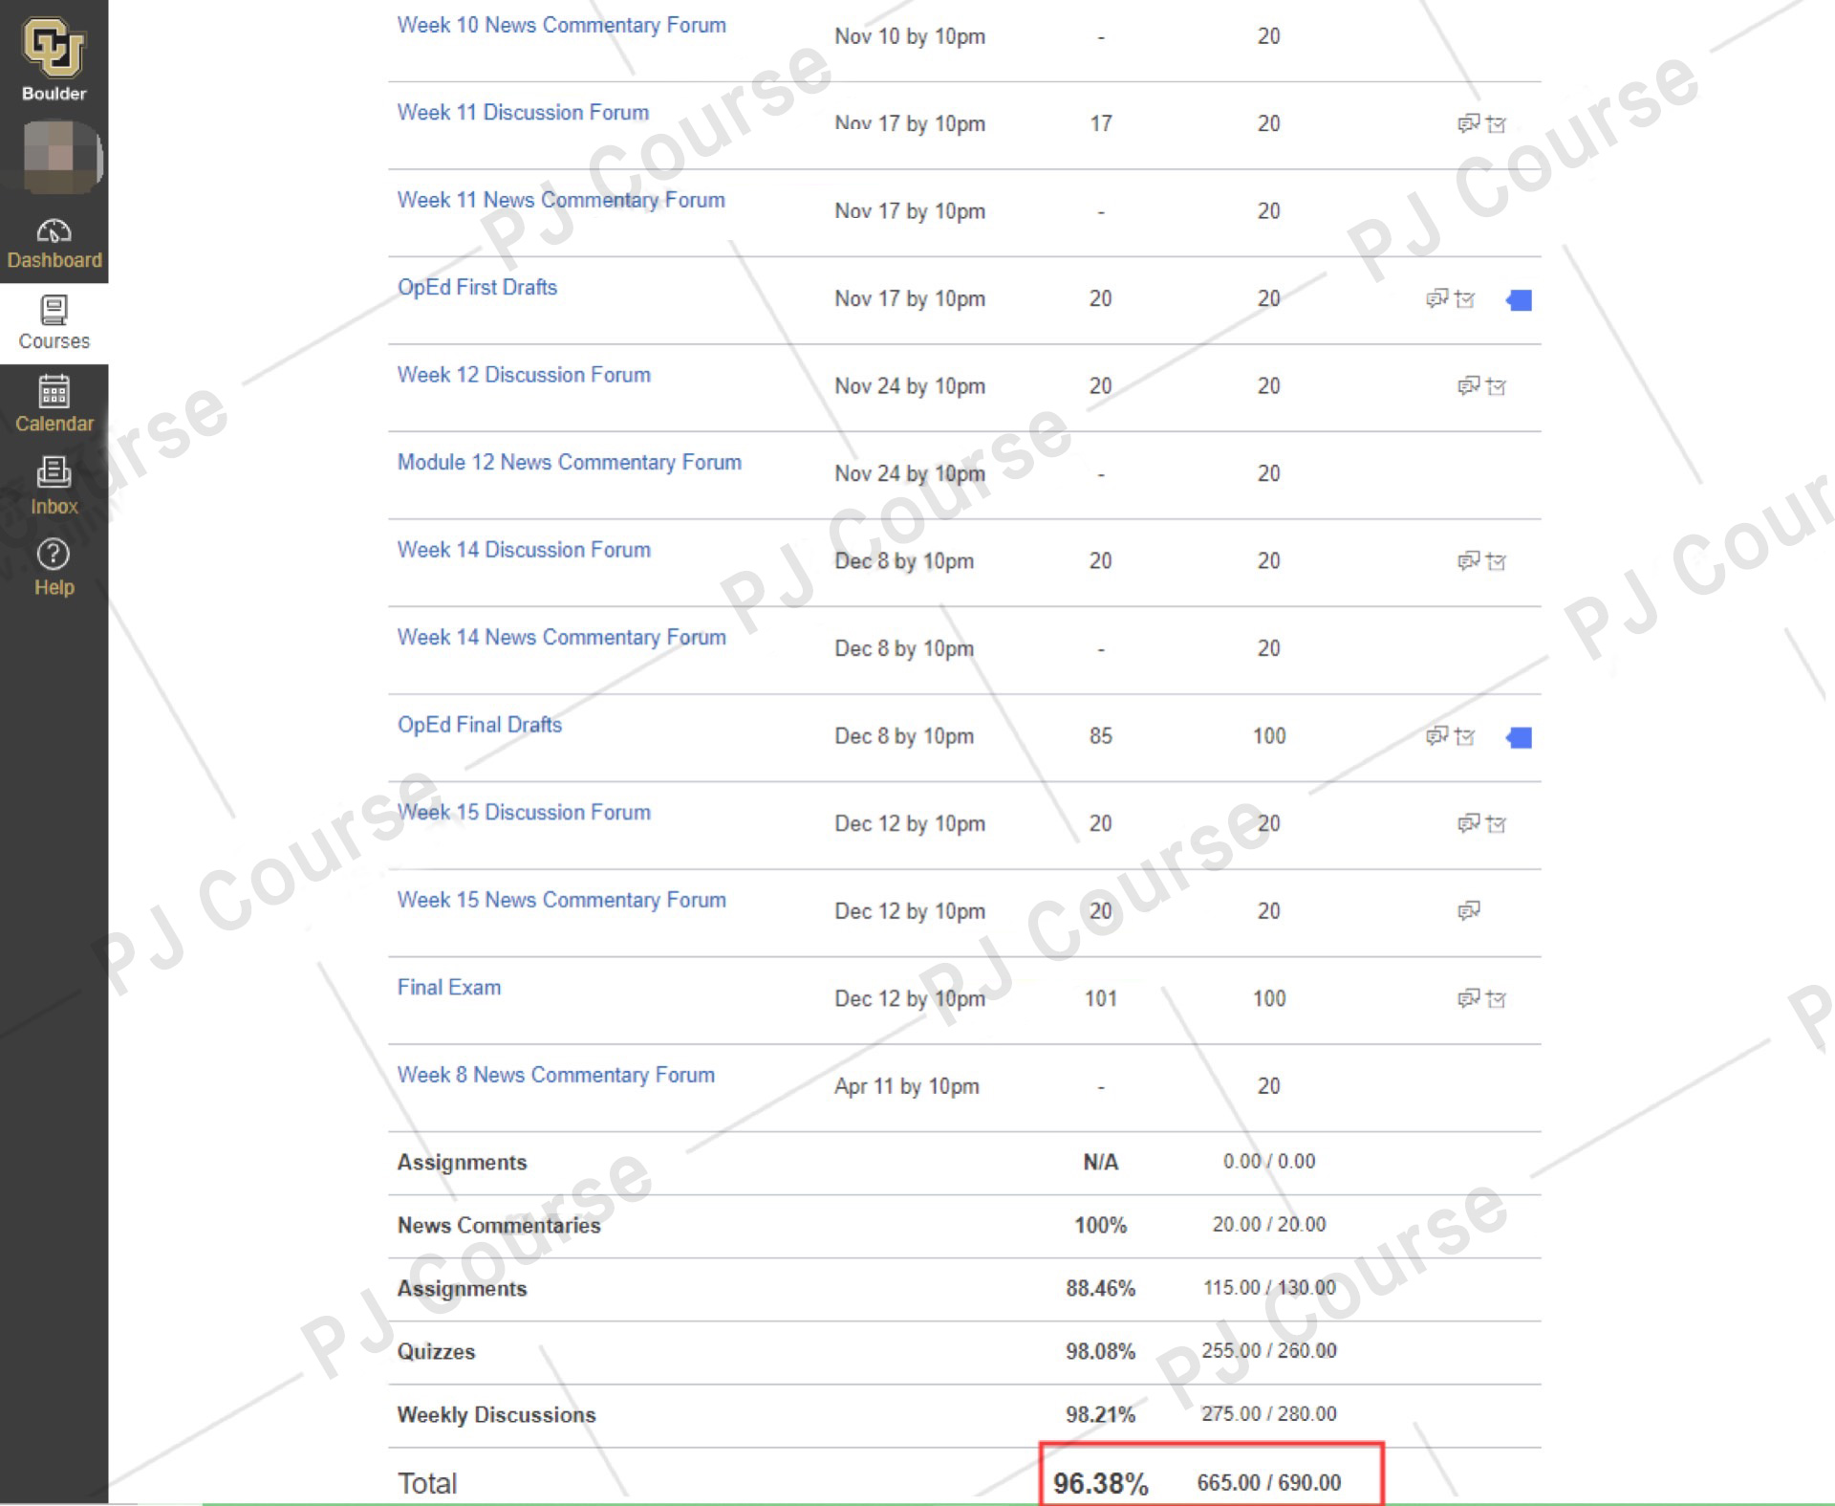Open Week 15 Discussion Forum link
The width and height of the screenshot is (1835, 1506).
[x=524, y=812]
